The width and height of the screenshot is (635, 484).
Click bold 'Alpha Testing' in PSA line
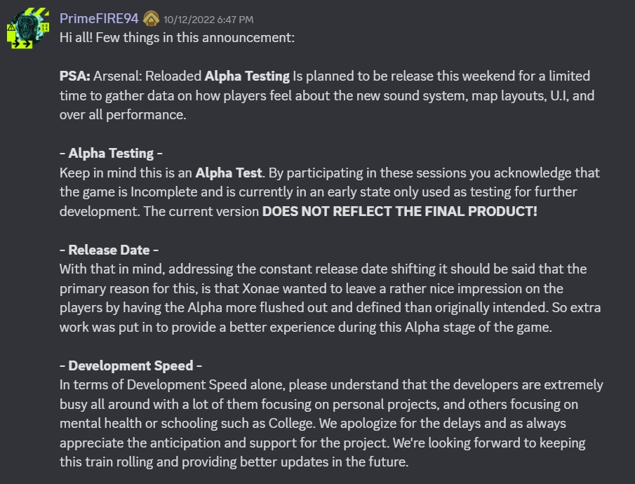[247, 76]
